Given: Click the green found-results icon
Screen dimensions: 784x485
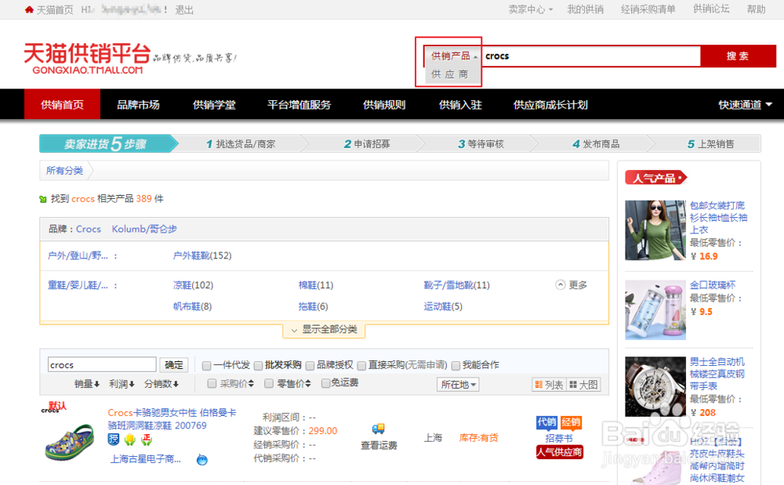Looking at the screenshot, I should 43,199.
